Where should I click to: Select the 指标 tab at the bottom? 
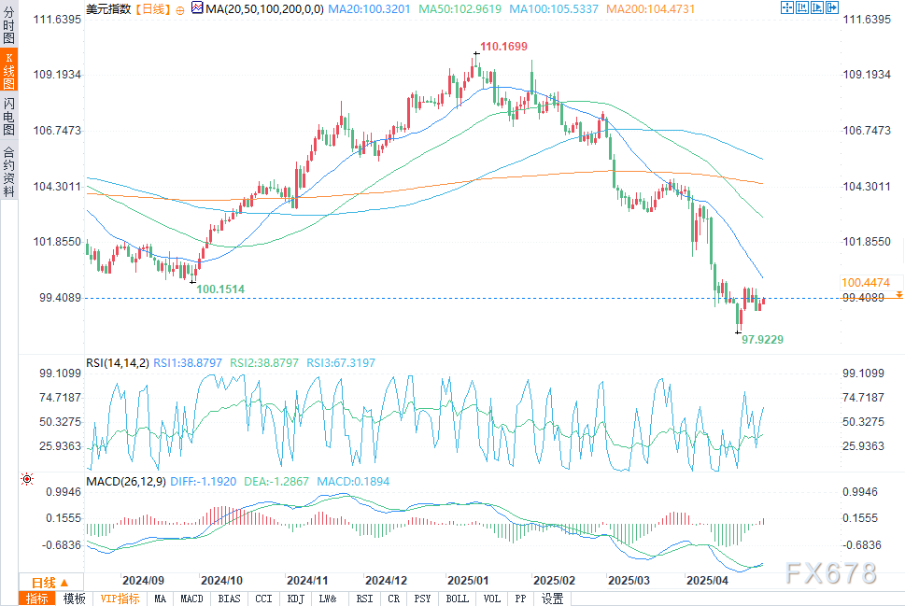coord(37,599)
